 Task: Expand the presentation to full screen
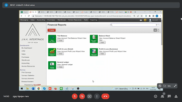[175, 86]
